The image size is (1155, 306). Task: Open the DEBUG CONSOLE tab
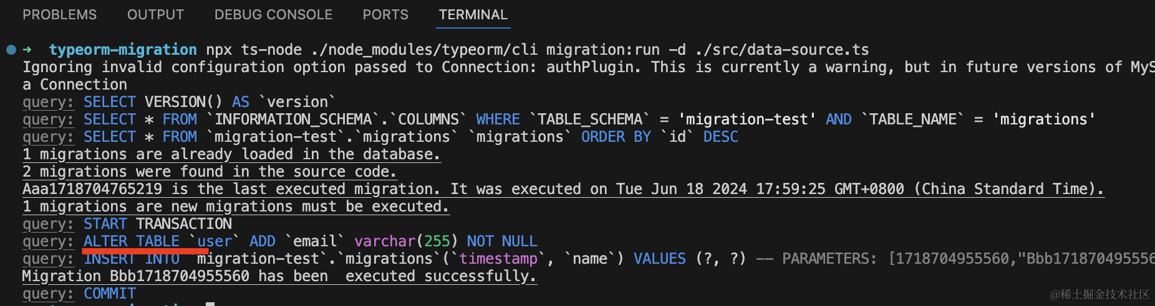273,14
